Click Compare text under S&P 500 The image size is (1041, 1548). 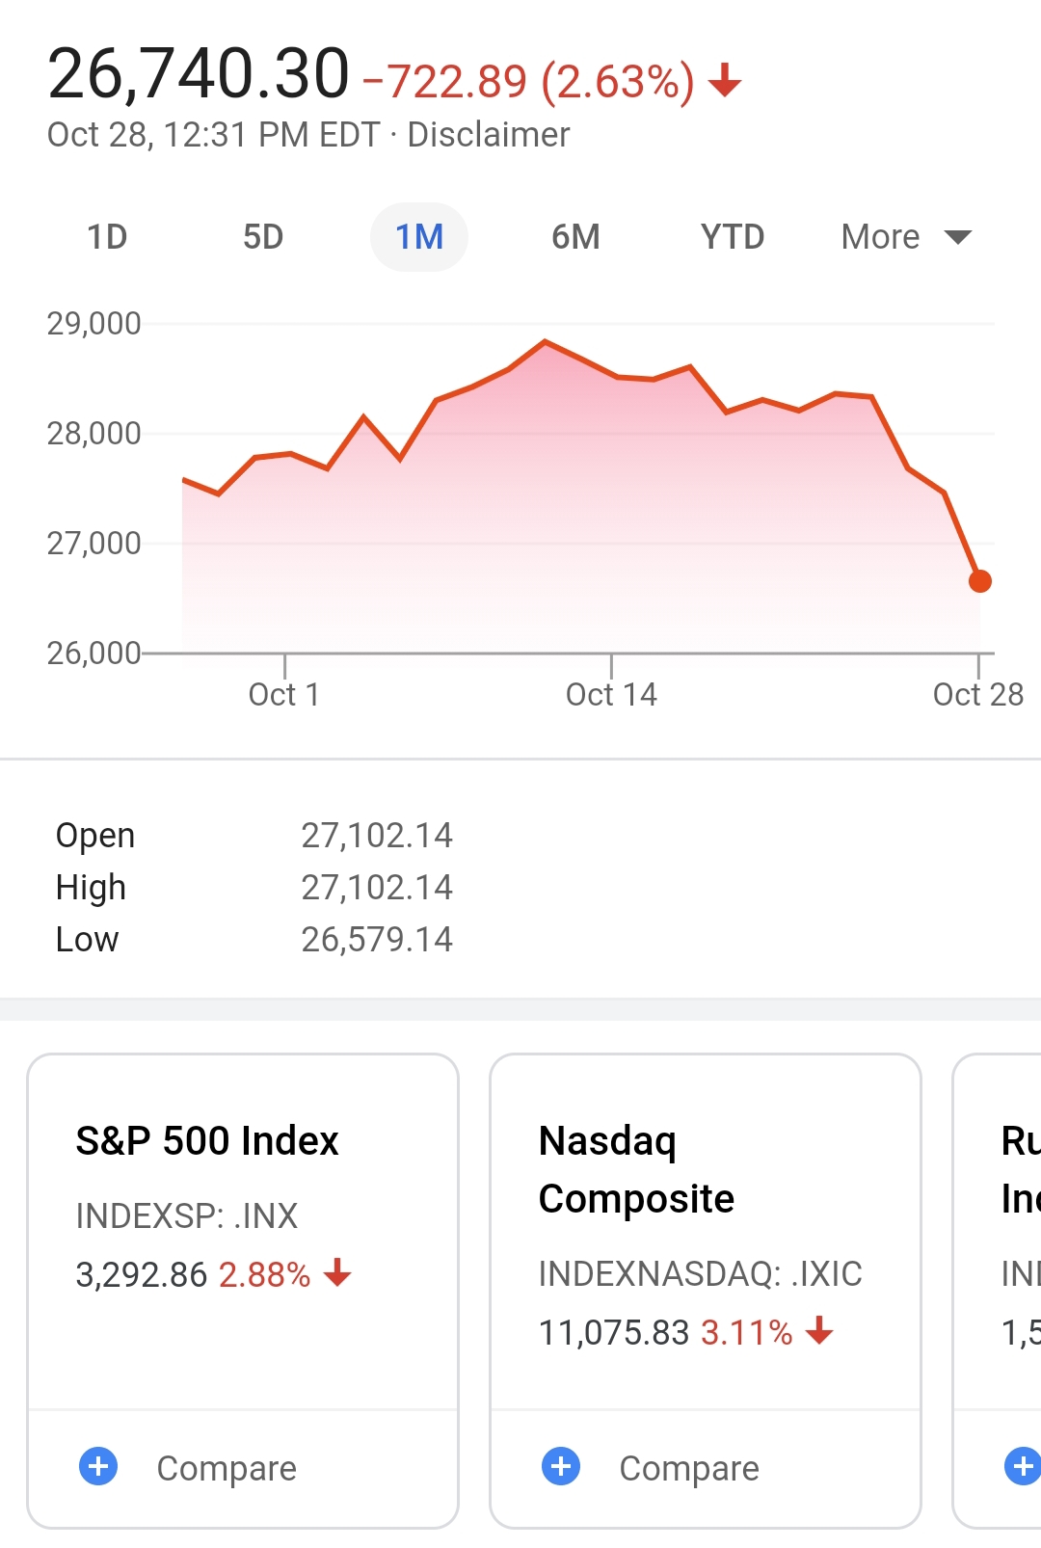coord(227,1468)
